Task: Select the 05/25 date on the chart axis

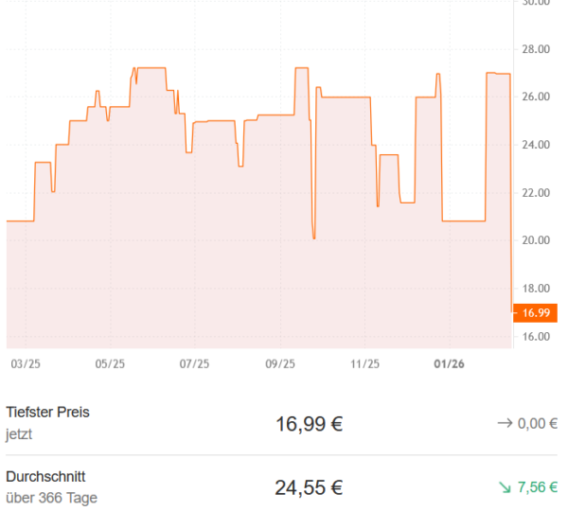Action: pos(110,363)
